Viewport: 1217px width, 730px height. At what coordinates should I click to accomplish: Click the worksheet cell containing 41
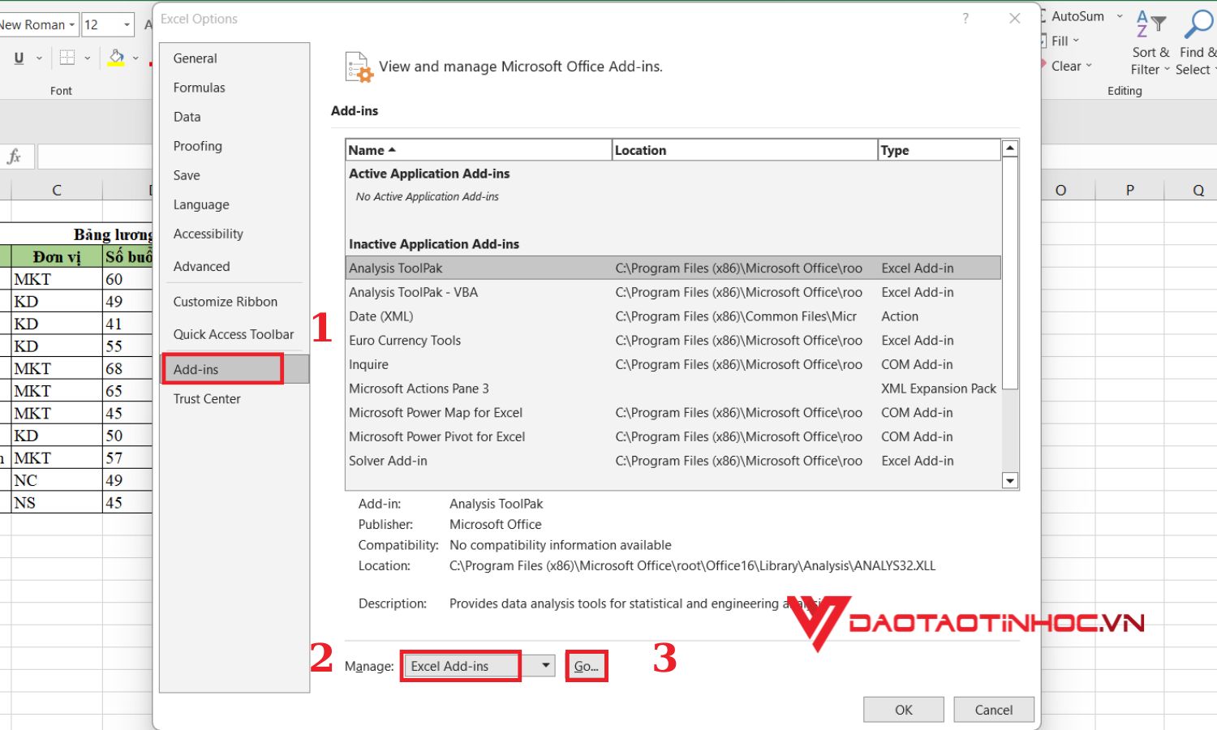click(127, 324)
